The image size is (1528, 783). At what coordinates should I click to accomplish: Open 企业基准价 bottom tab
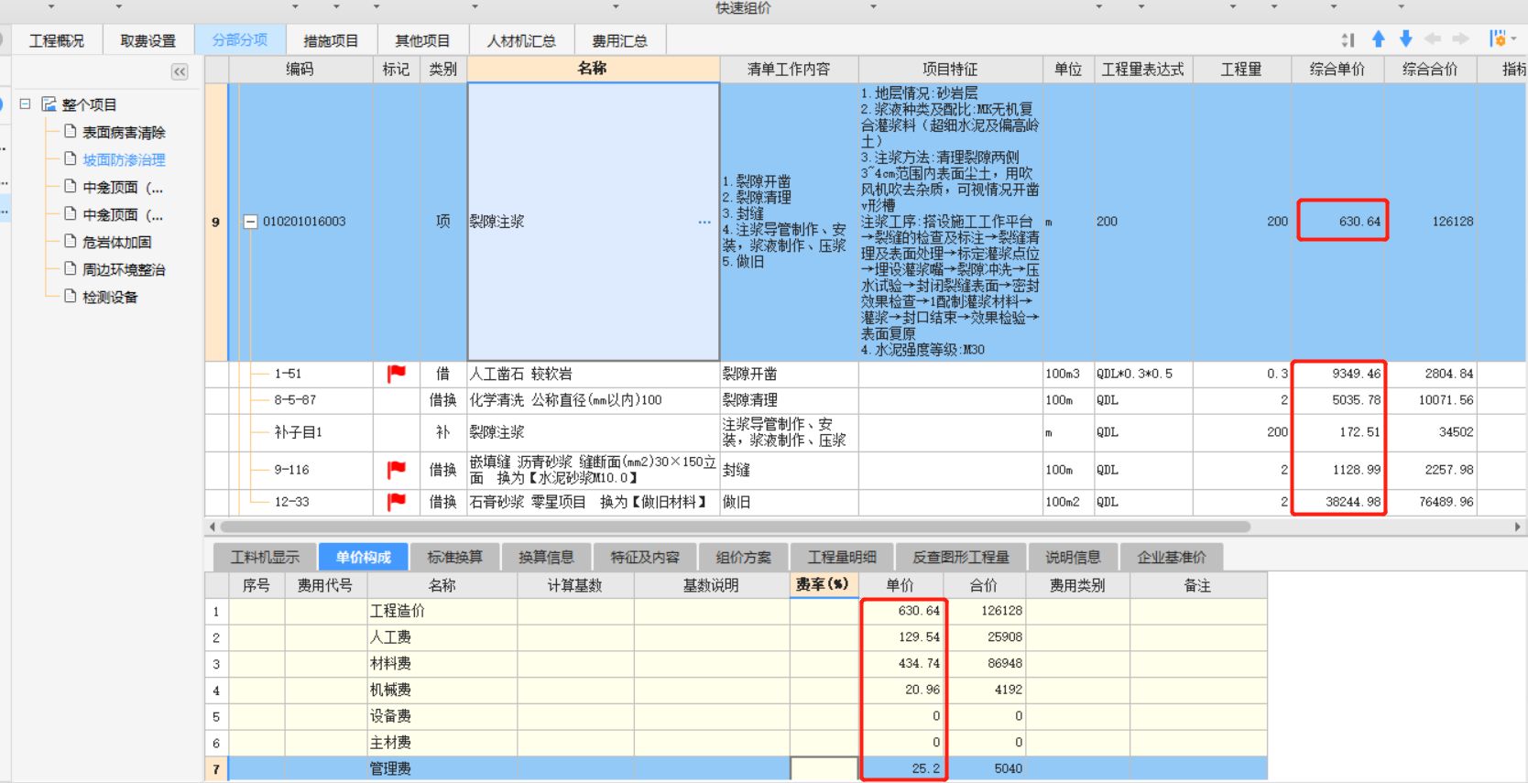point(1172,557)
